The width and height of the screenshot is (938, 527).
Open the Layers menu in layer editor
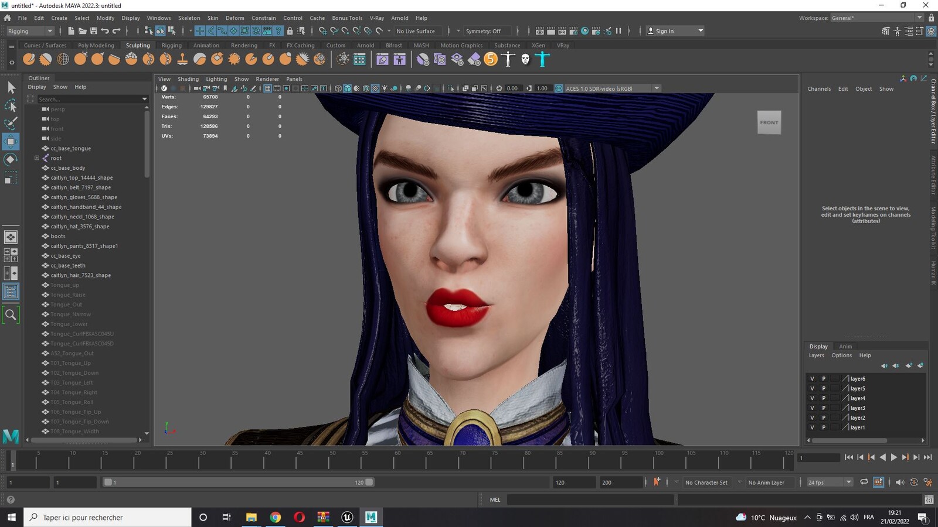817,355
